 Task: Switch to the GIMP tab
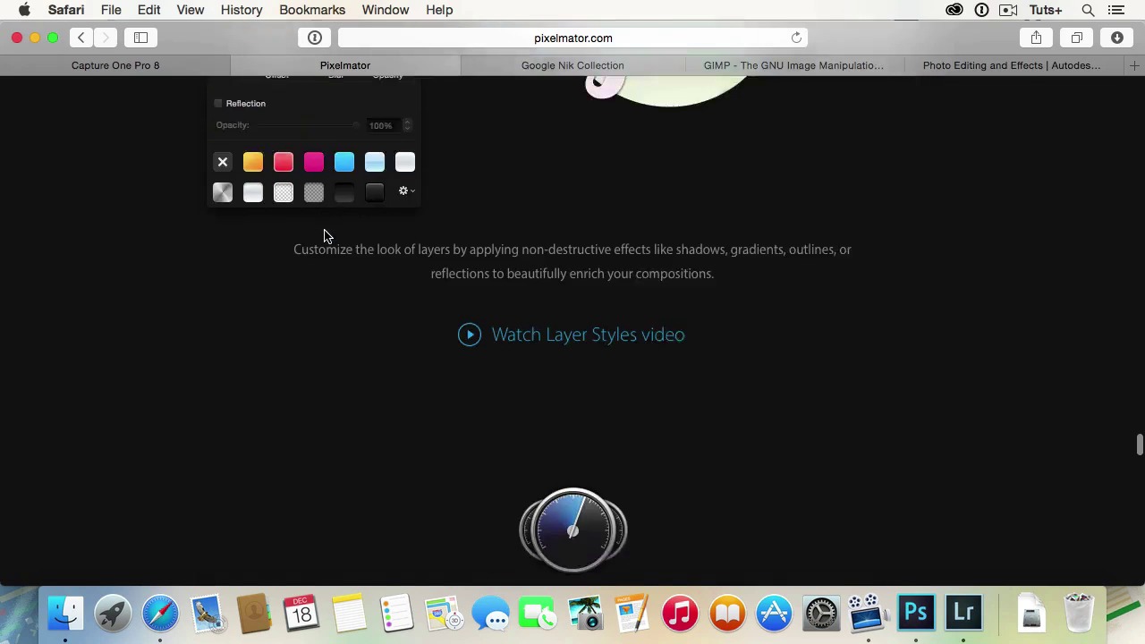793,65
